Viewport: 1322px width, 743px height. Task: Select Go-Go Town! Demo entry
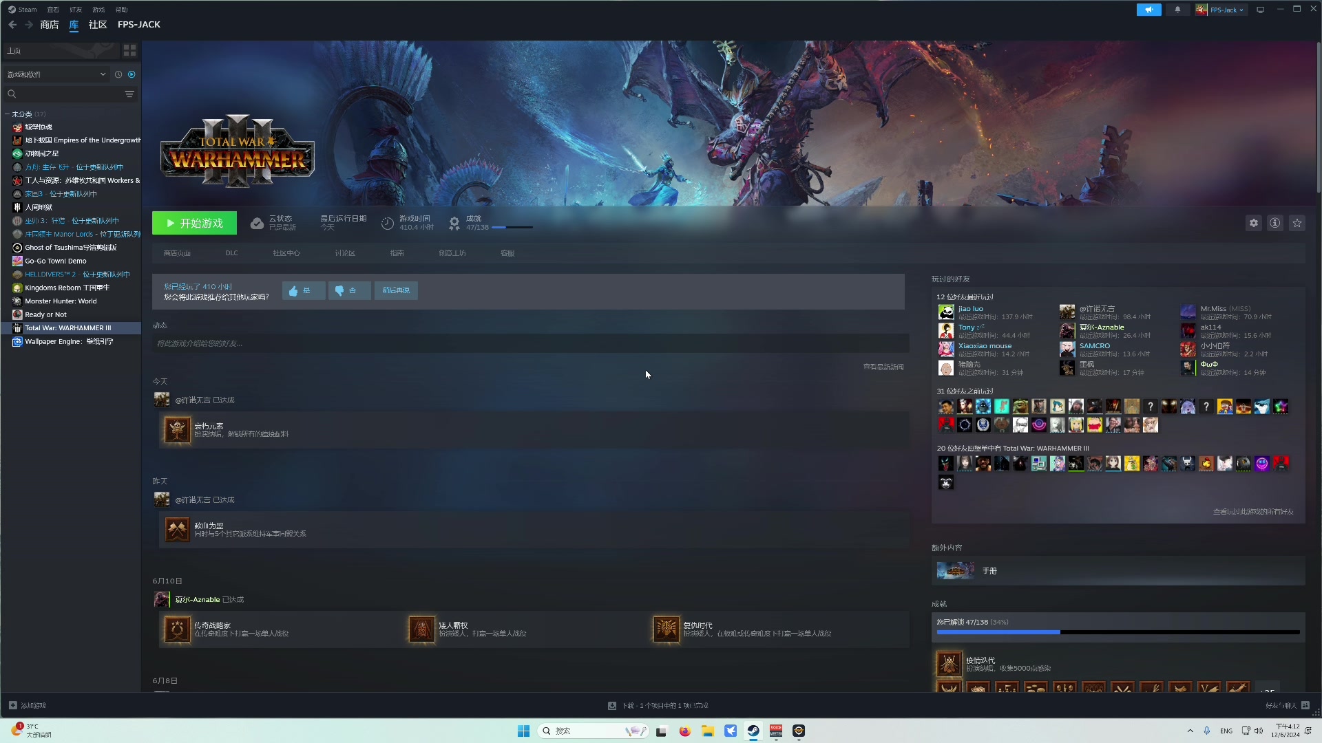55,261
